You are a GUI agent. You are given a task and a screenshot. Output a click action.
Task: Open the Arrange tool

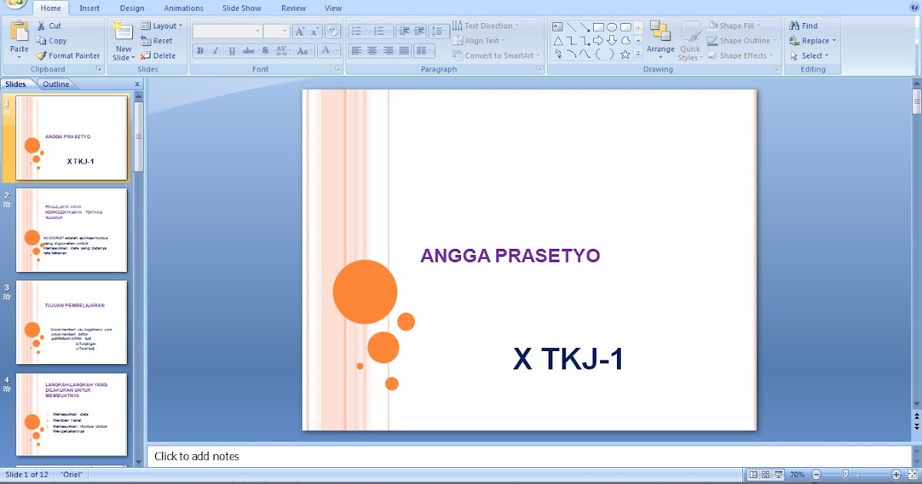tap(660, 38)
